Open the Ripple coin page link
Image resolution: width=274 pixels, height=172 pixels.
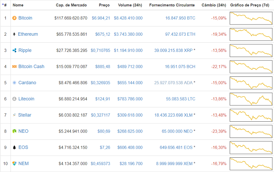pos(25,50)
